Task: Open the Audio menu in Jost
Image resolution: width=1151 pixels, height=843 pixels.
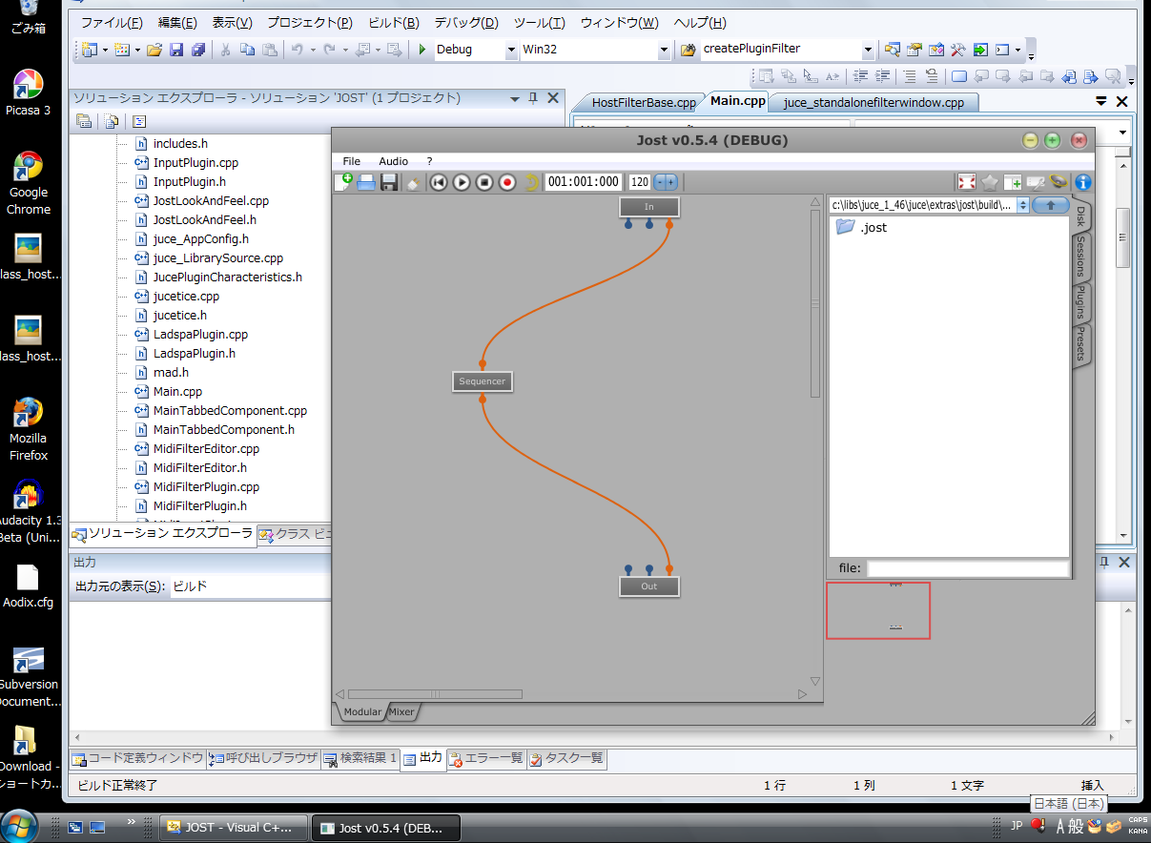Action: coord(393,161)
